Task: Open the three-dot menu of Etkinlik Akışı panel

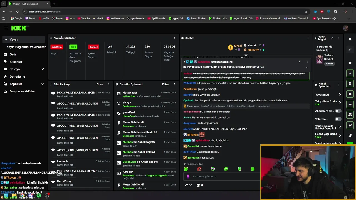Action: (109, 84)
